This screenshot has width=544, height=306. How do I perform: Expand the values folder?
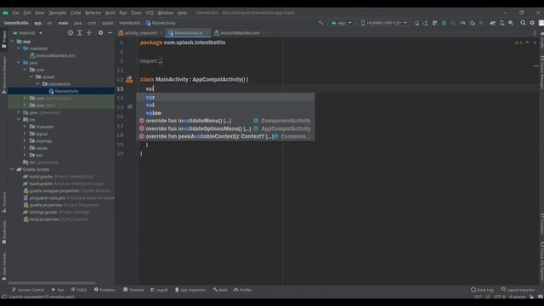coord(25,148)
